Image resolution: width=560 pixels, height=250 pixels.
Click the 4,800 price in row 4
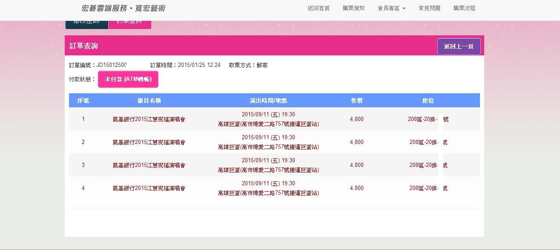click(x=357, y=188)
